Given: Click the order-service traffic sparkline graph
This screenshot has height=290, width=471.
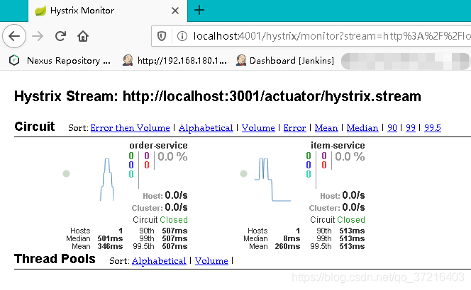Looking at the screenshot, I should (x=106, y=180).
